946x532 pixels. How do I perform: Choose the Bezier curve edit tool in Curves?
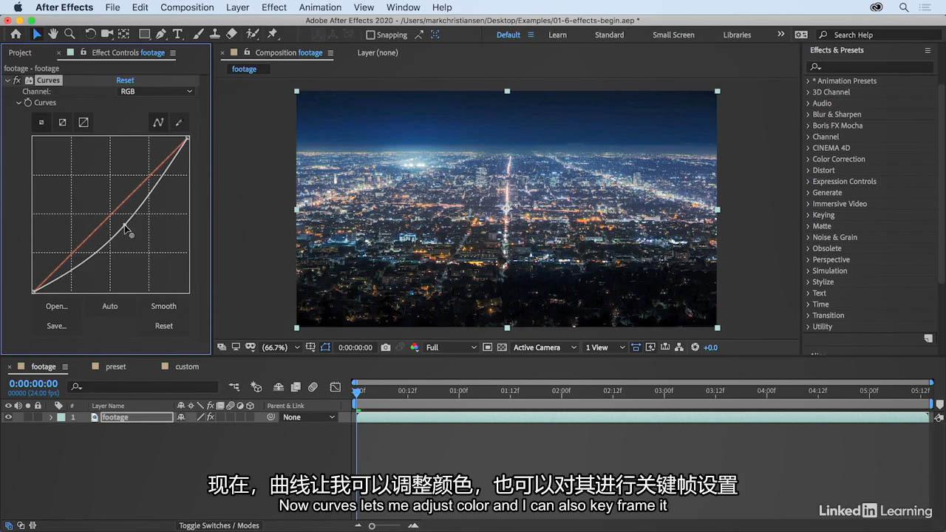tap(158, 123)
